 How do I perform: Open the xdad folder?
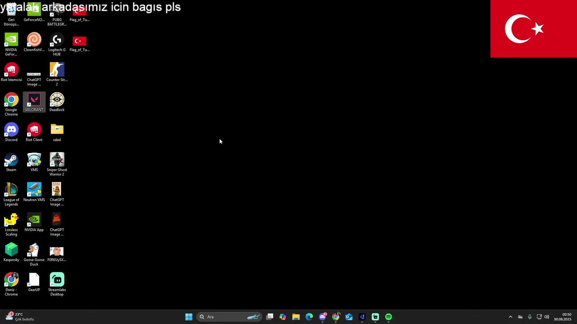[x=57, y=132]
